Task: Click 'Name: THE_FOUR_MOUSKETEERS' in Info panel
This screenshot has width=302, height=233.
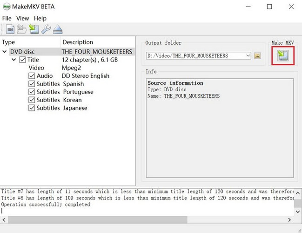Action: [x=183, y=96]
